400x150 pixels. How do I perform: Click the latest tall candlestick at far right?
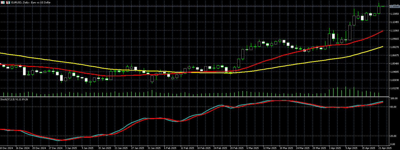click(x=379, y=10)
